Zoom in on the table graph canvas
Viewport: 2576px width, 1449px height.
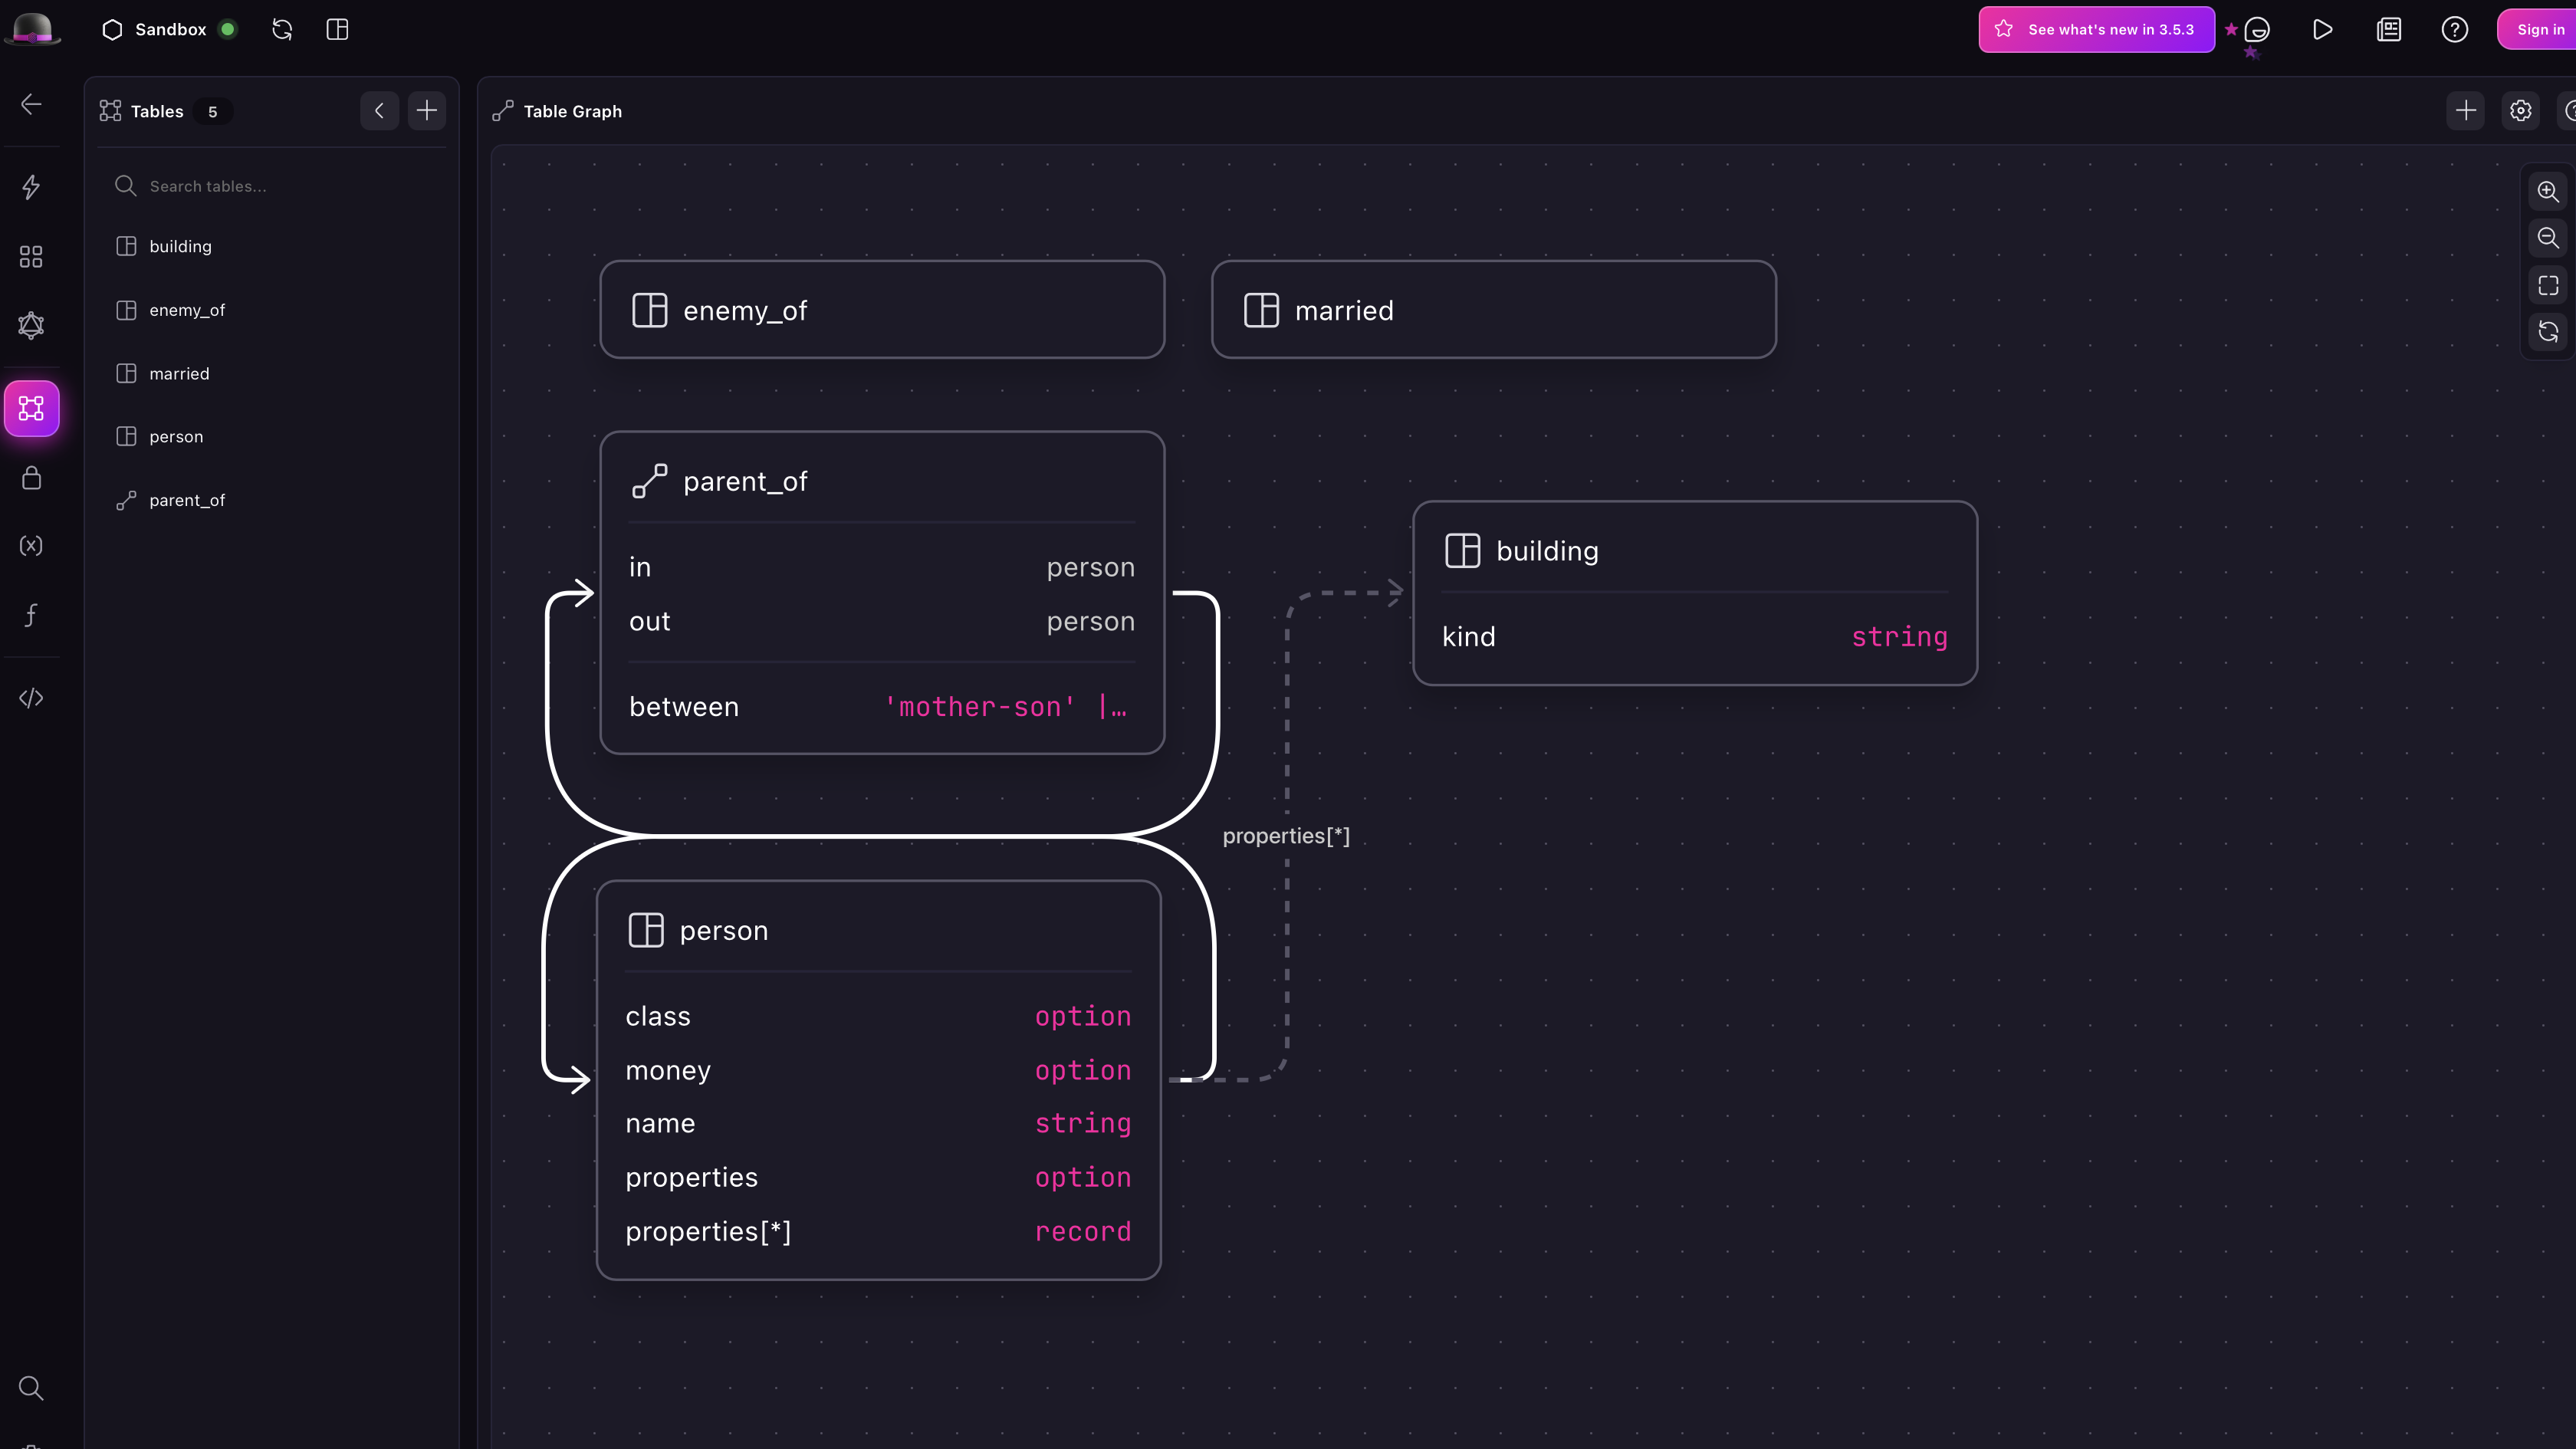click(2547, 191)
